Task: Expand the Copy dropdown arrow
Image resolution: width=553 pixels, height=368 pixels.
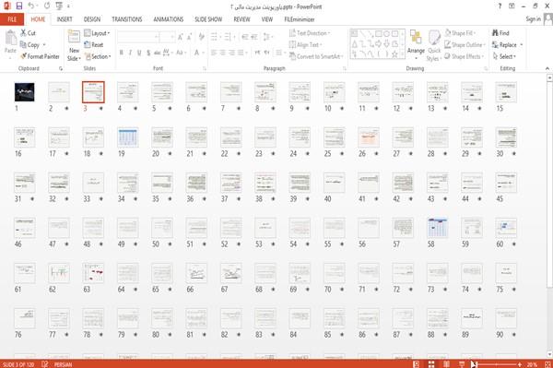Action: (x=44, y=45)
